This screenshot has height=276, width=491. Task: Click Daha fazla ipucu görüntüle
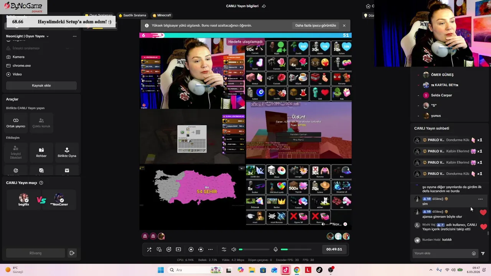click(x=316, y=26)
